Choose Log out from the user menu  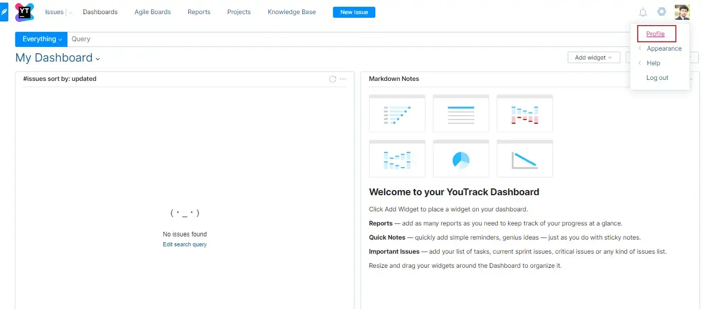coord(657,78)
